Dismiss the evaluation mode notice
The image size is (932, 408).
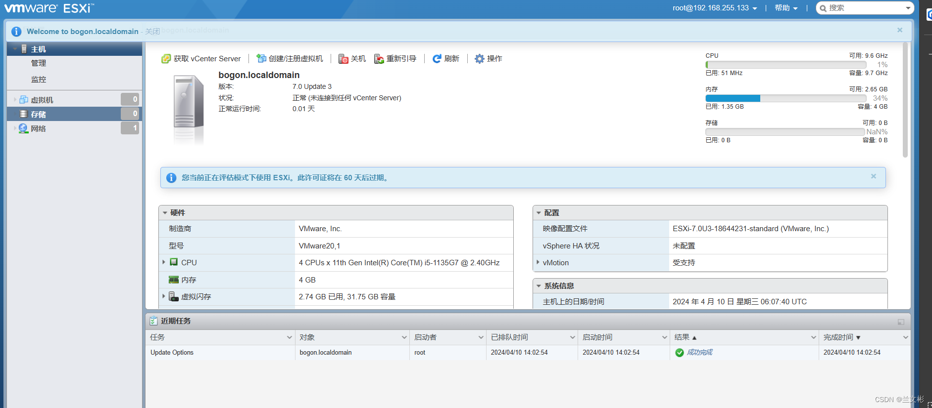coord(874,176)
